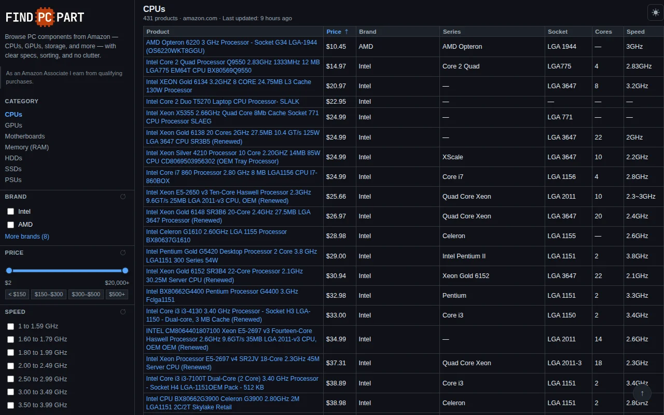Apply the $500+ price preset
Viewport: 664px width, 415px height.
pos(117,294)
